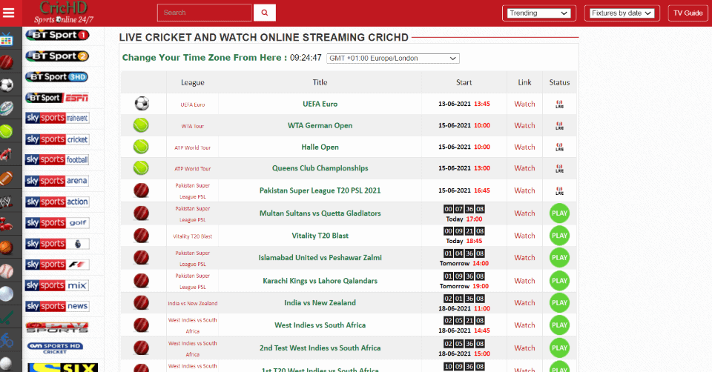Image resolution: width=712 pixels, height=372 pixels.
Task: Click the League column header
Action: coord(193,82)
